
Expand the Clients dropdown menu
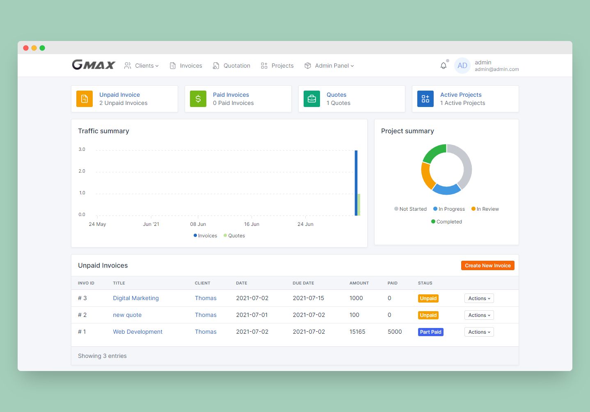tap(147, 66)
